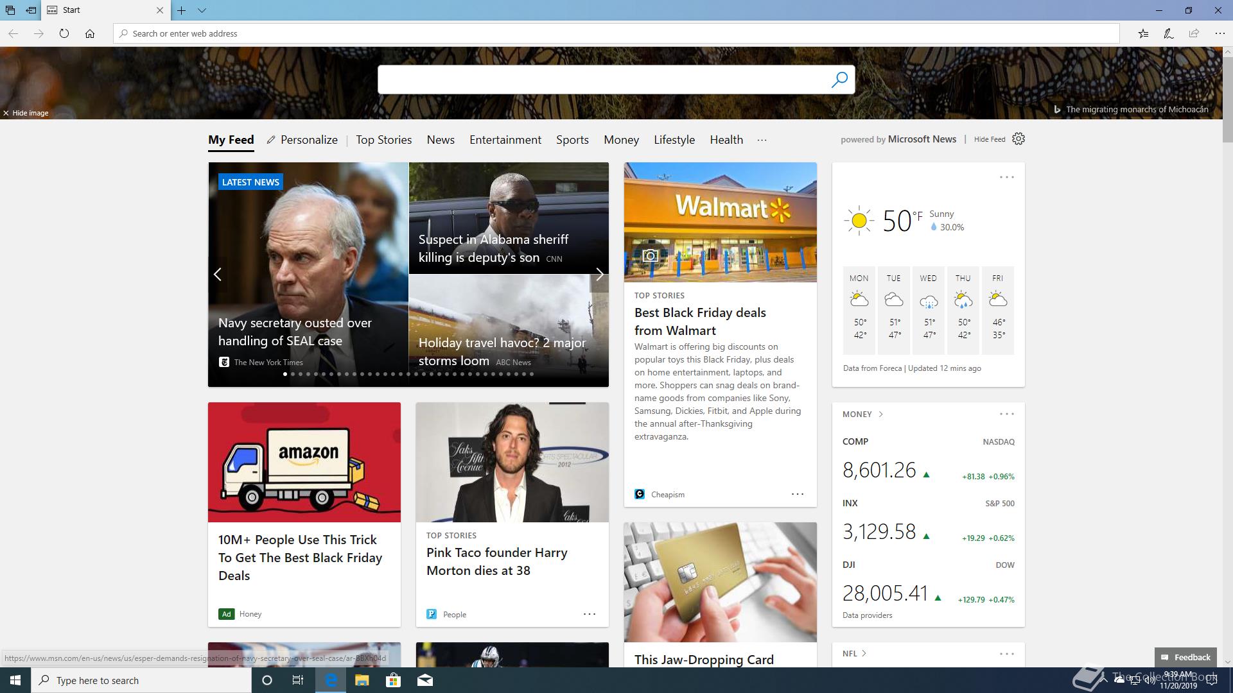Toggle Hide Feed
The image size is (1233, 693).
[x=989, y=139]
